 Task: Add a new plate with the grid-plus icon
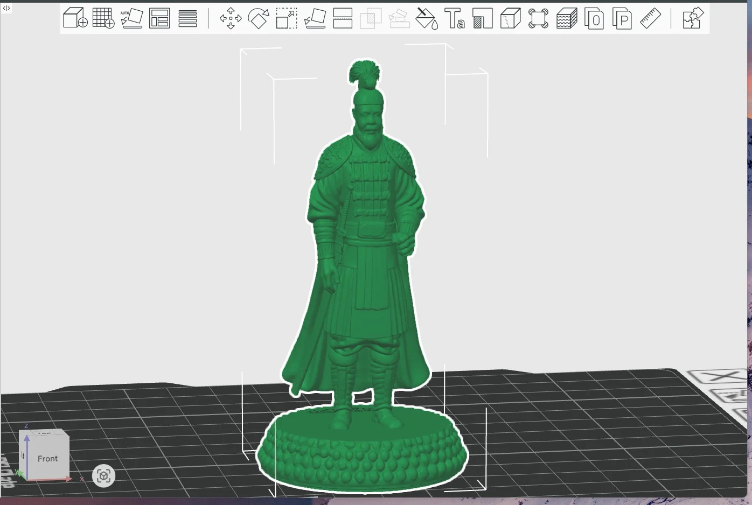103,18
